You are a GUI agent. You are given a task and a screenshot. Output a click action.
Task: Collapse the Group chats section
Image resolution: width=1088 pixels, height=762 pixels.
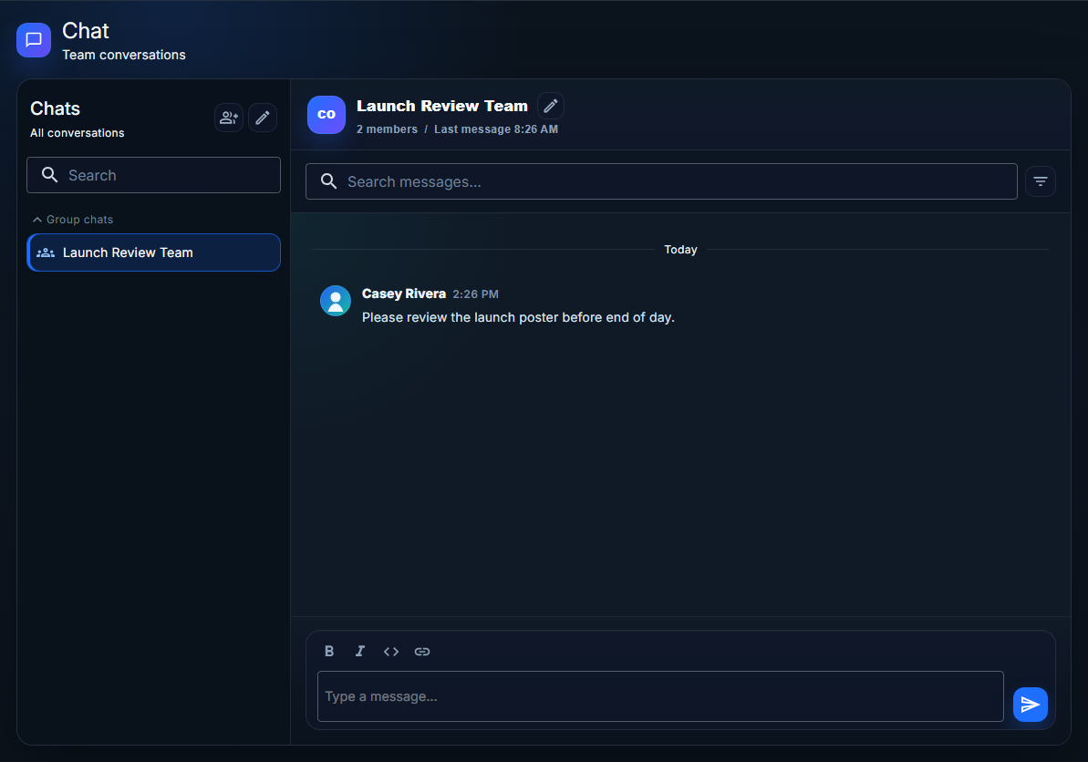73,219
